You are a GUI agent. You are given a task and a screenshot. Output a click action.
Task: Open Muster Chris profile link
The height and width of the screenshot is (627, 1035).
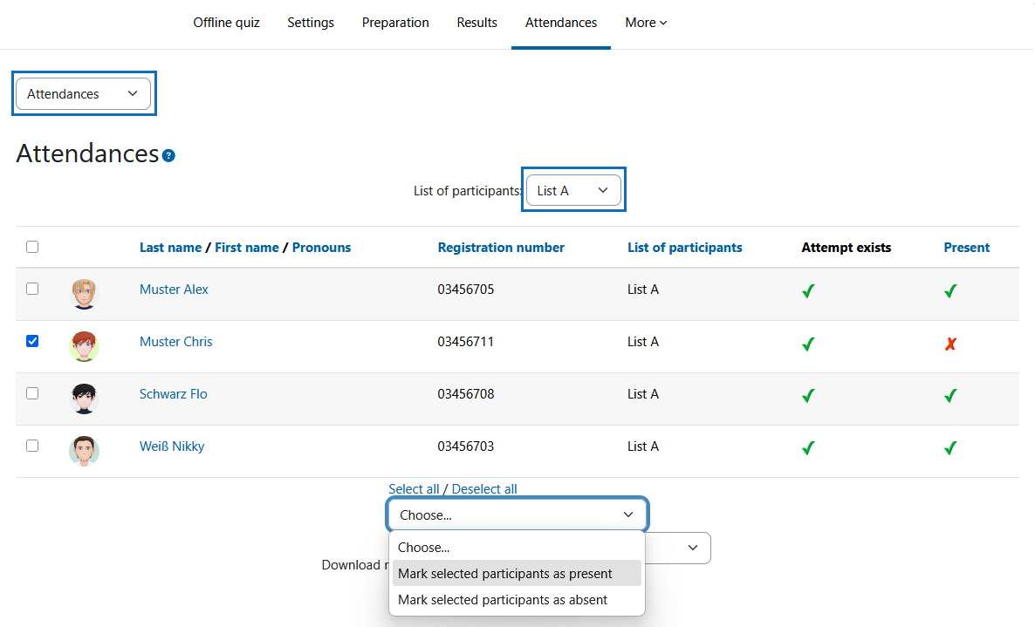pyautogui.click(x=175, y=342)
